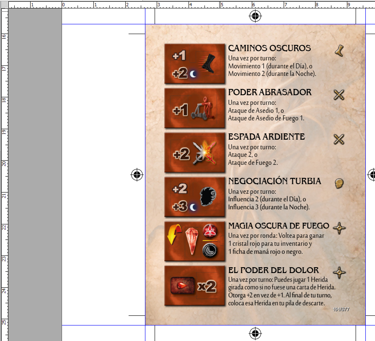
Task: Click text 'Movimiento 2 (durante la Noche).'
Action: [x=272, y=74]
